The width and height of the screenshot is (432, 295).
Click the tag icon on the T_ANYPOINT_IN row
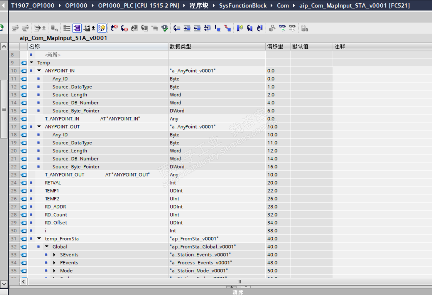tap(23, 119)
